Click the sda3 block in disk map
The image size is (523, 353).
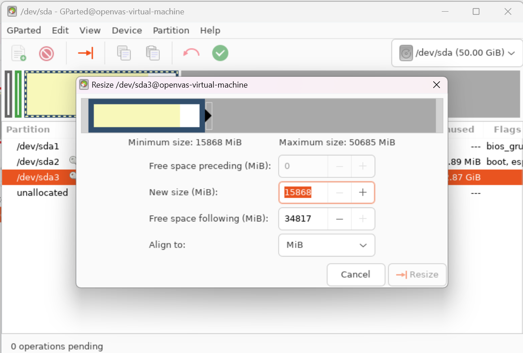coord(50,94)
